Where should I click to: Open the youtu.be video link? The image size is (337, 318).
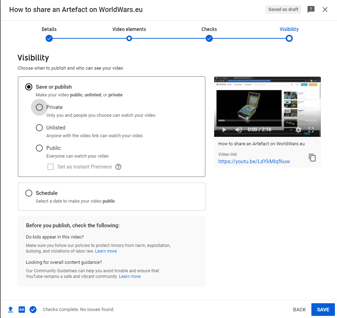254,161
